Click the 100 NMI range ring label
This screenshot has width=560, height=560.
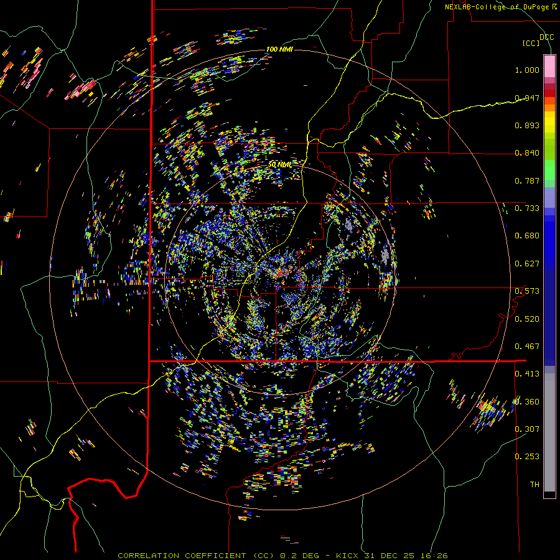pos(279,49)
